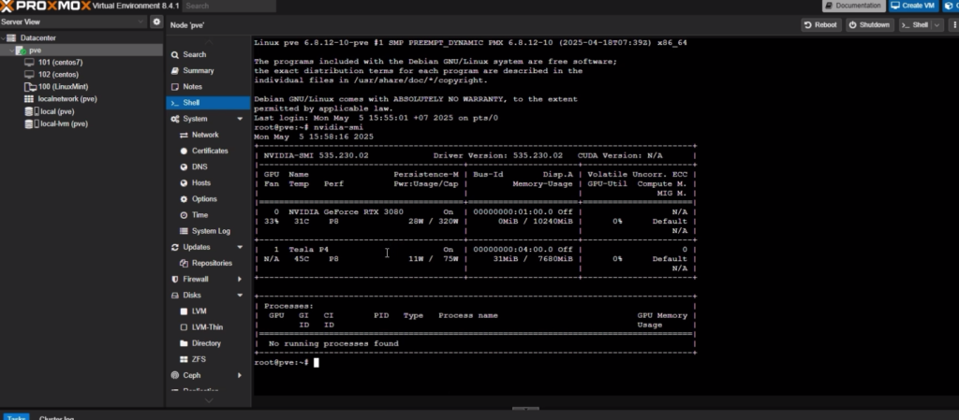Click the Datacenter server icon
Screen dimensions: 959x420
pos(11,37)
